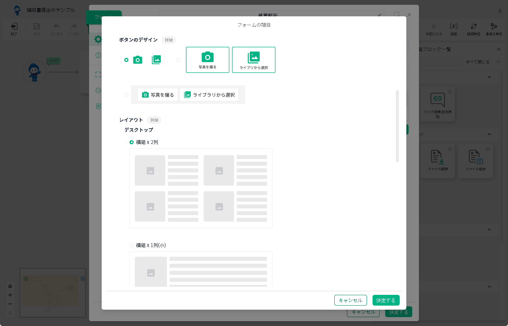Open 変数 variables icon in toolbar
Image resolution: width=508 pixels, height=326 pixels.
(x=453, y=29)
